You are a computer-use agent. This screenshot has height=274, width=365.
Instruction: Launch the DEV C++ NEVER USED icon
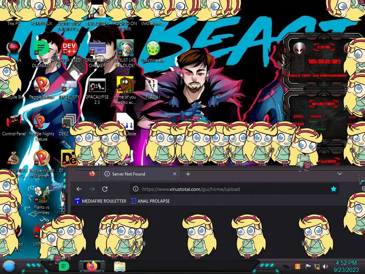point(69,51)
